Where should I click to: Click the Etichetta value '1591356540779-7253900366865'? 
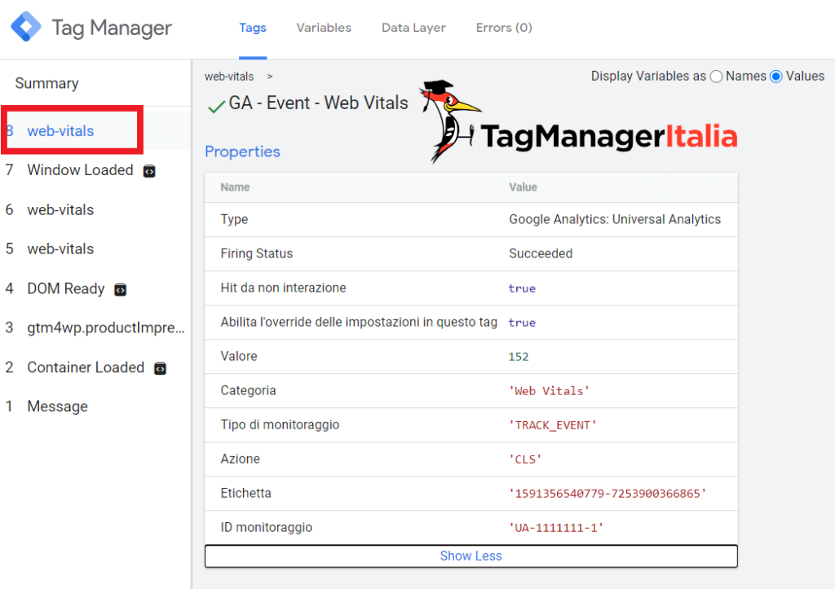click(x=607, y=493)
